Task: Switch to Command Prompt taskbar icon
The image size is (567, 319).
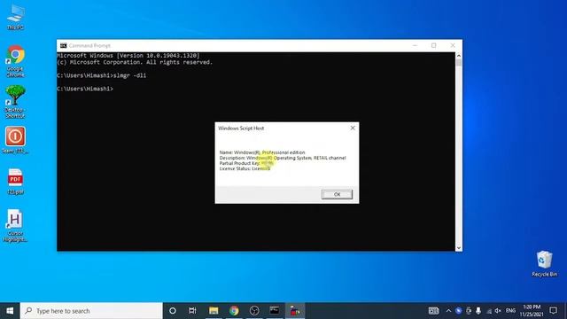Action: click(275, 311)
